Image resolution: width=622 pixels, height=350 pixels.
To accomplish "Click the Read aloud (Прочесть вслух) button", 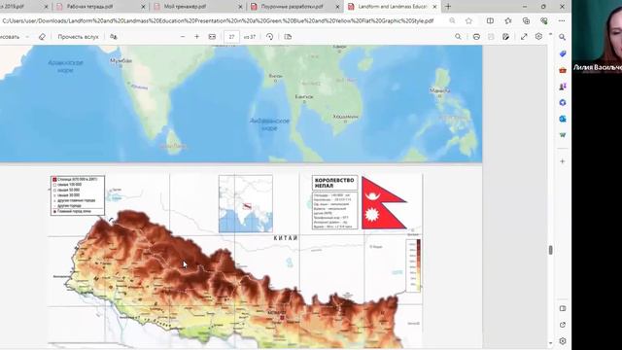I will click(78, 37).
